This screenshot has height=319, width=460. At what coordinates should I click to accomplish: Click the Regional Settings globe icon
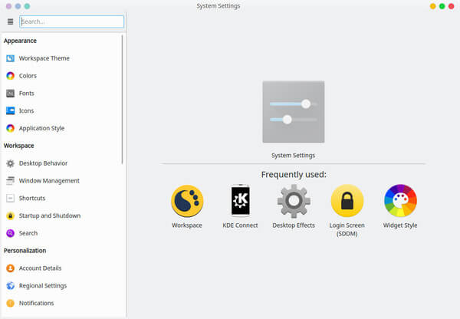pos(10,285)
